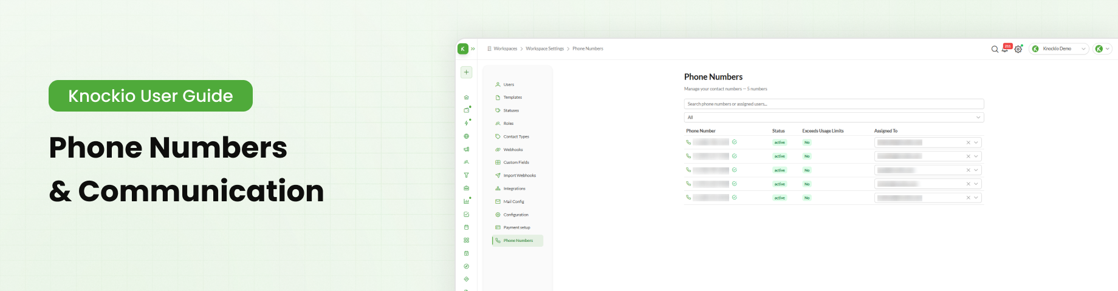
Task: Open Mail Config in settings menu
Action: (x=518, y=201)
